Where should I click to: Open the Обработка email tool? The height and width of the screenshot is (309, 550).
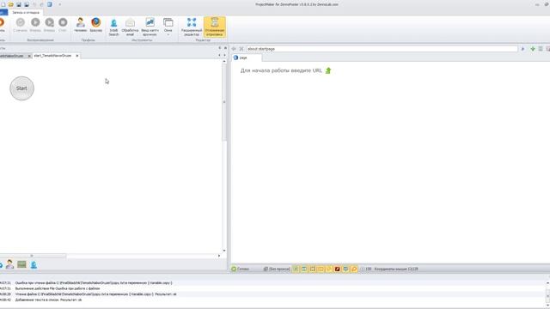tap(130, 27)
